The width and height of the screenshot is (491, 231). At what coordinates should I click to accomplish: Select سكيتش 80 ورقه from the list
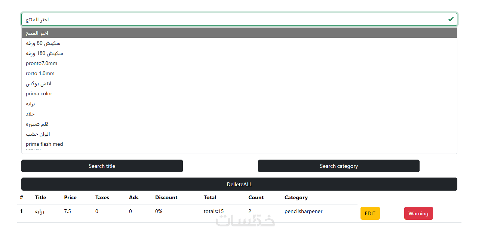[239, 43]
